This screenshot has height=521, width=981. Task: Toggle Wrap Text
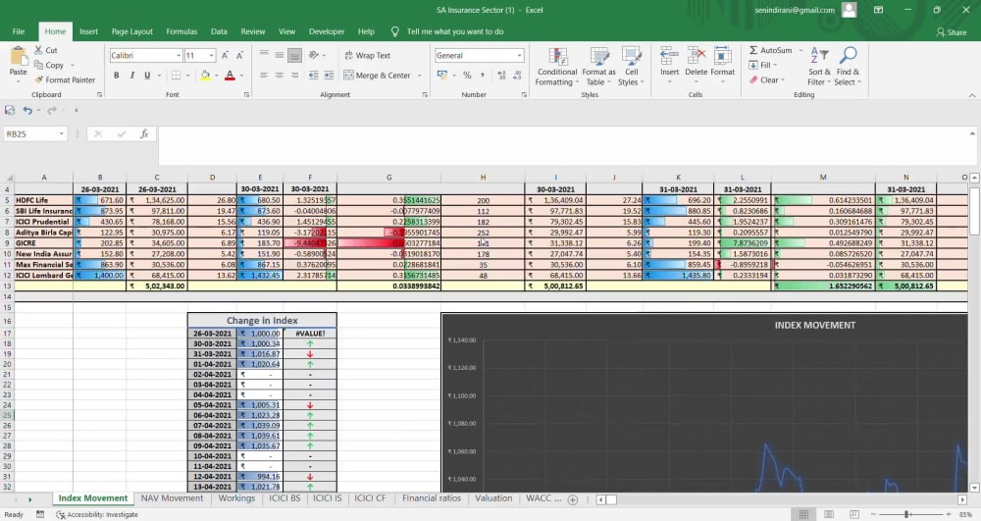tap(367, 56)
